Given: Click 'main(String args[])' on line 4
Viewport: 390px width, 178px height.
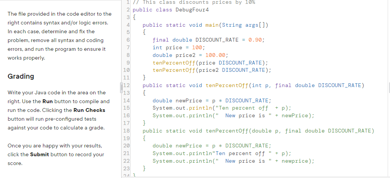Looking at the screenshot, I should pyautogui.click(x=237, y=25).
